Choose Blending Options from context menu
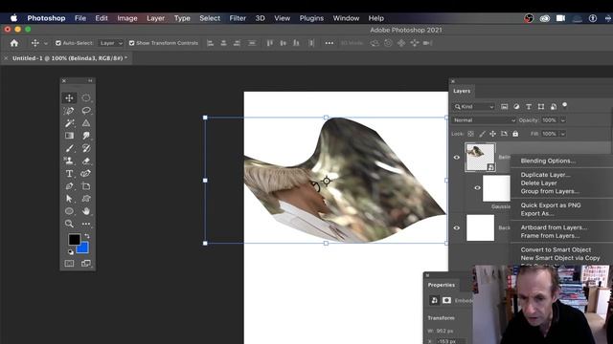Screen dimensions: 613x344 (548, 161)
